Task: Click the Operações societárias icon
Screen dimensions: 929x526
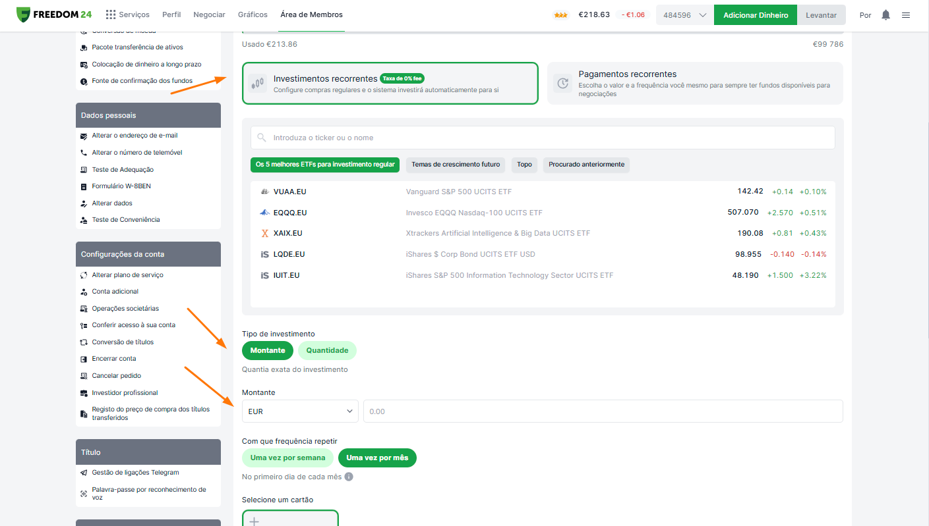Action: (x=84, y=309)
